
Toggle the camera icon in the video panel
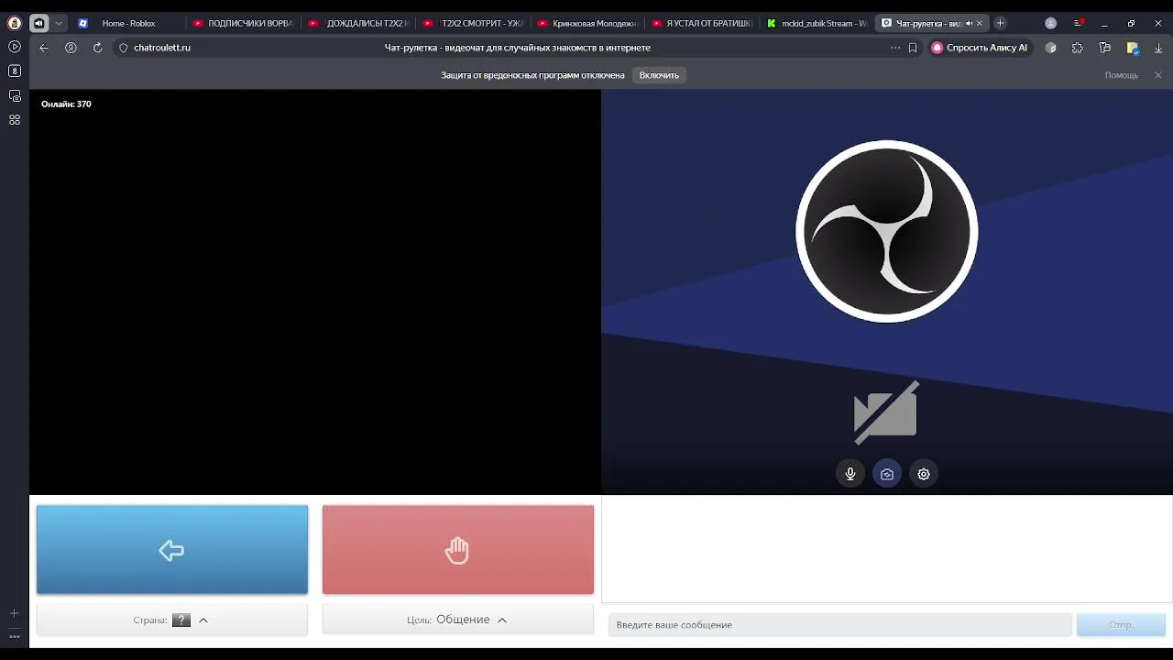(887, 474)
